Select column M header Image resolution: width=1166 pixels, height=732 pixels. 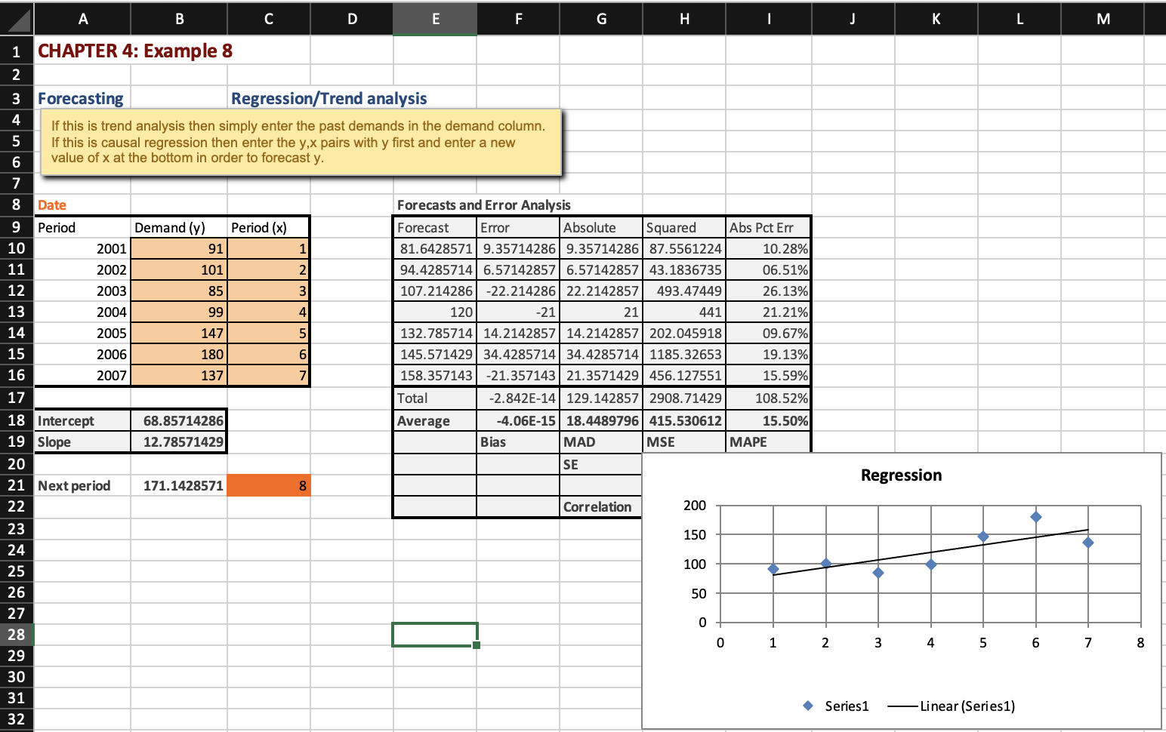click(1103, 19)
